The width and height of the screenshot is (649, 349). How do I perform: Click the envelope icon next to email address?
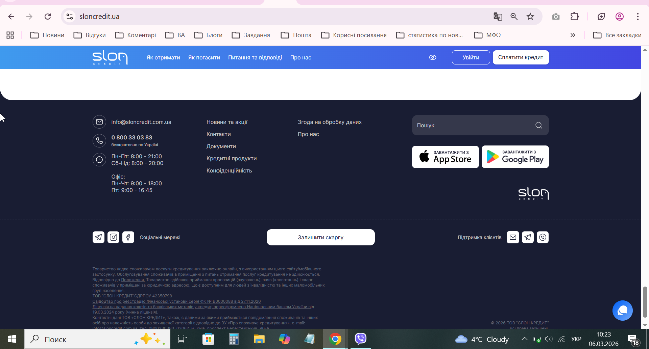(99, 122)
